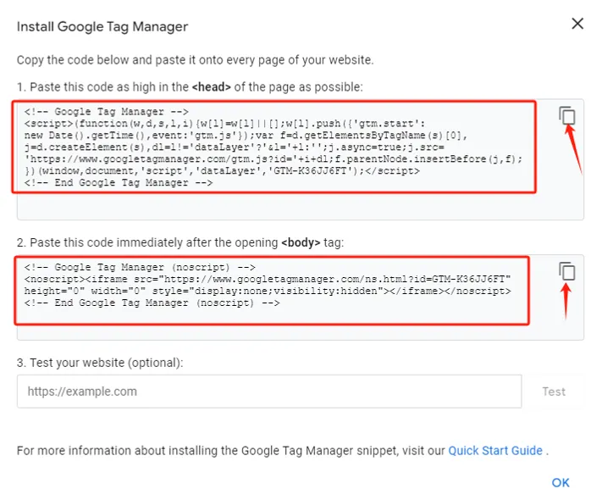Click the 'Install Google Tag Manager' dialog title
The width and height of the screenshot is (602, 500).
coord(102,26)
